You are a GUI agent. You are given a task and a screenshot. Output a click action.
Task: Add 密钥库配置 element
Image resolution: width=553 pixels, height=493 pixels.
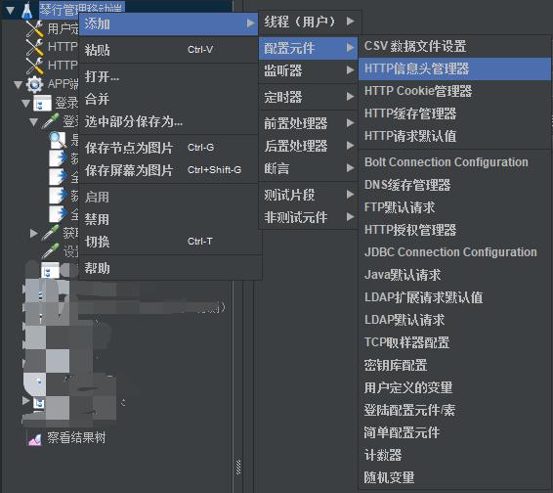[454, 365]
